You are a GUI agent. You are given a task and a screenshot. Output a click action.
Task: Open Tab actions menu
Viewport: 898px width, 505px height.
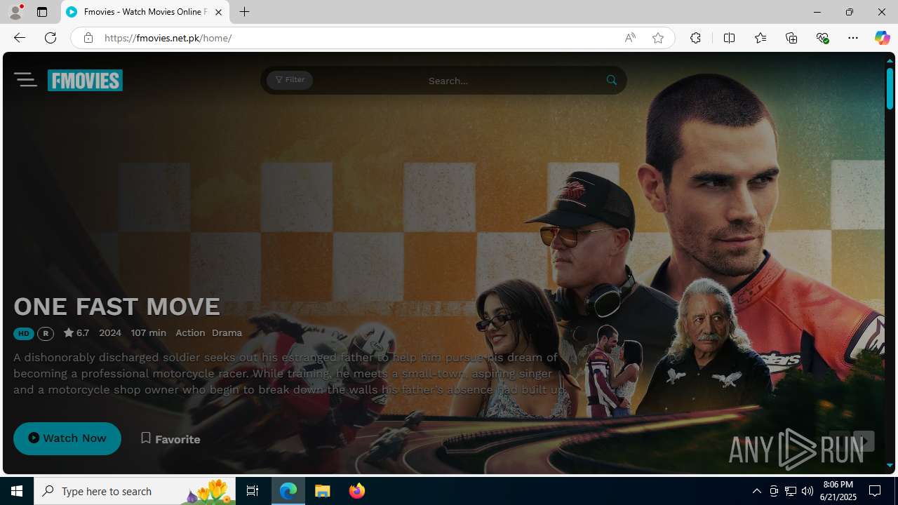[42, 12]
